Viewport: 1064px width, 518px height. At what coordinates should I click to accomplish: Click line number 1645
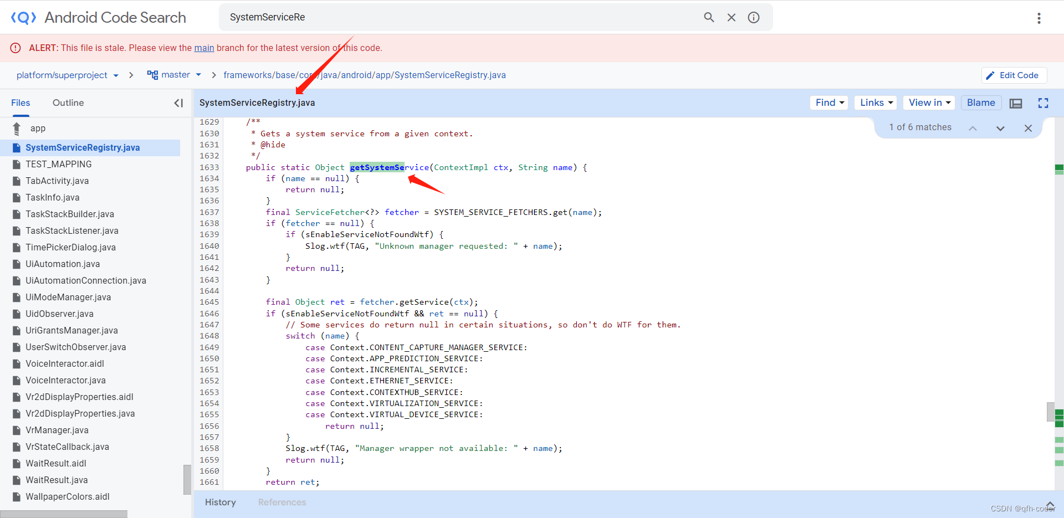coord(209,302)
